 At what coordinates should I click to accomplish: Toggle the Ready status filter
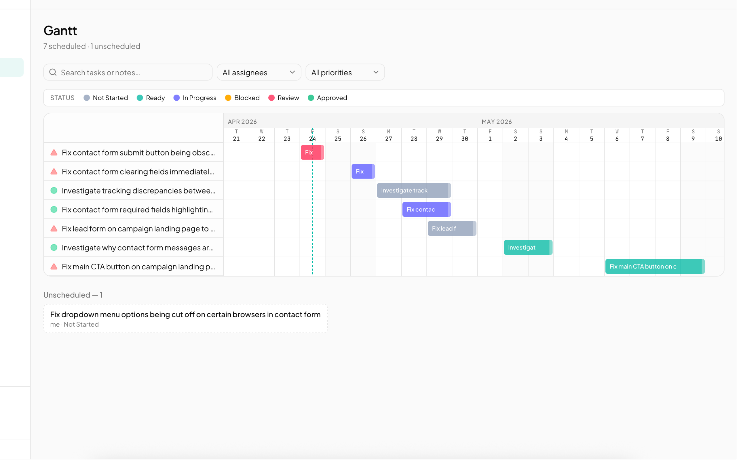[140, 98]
